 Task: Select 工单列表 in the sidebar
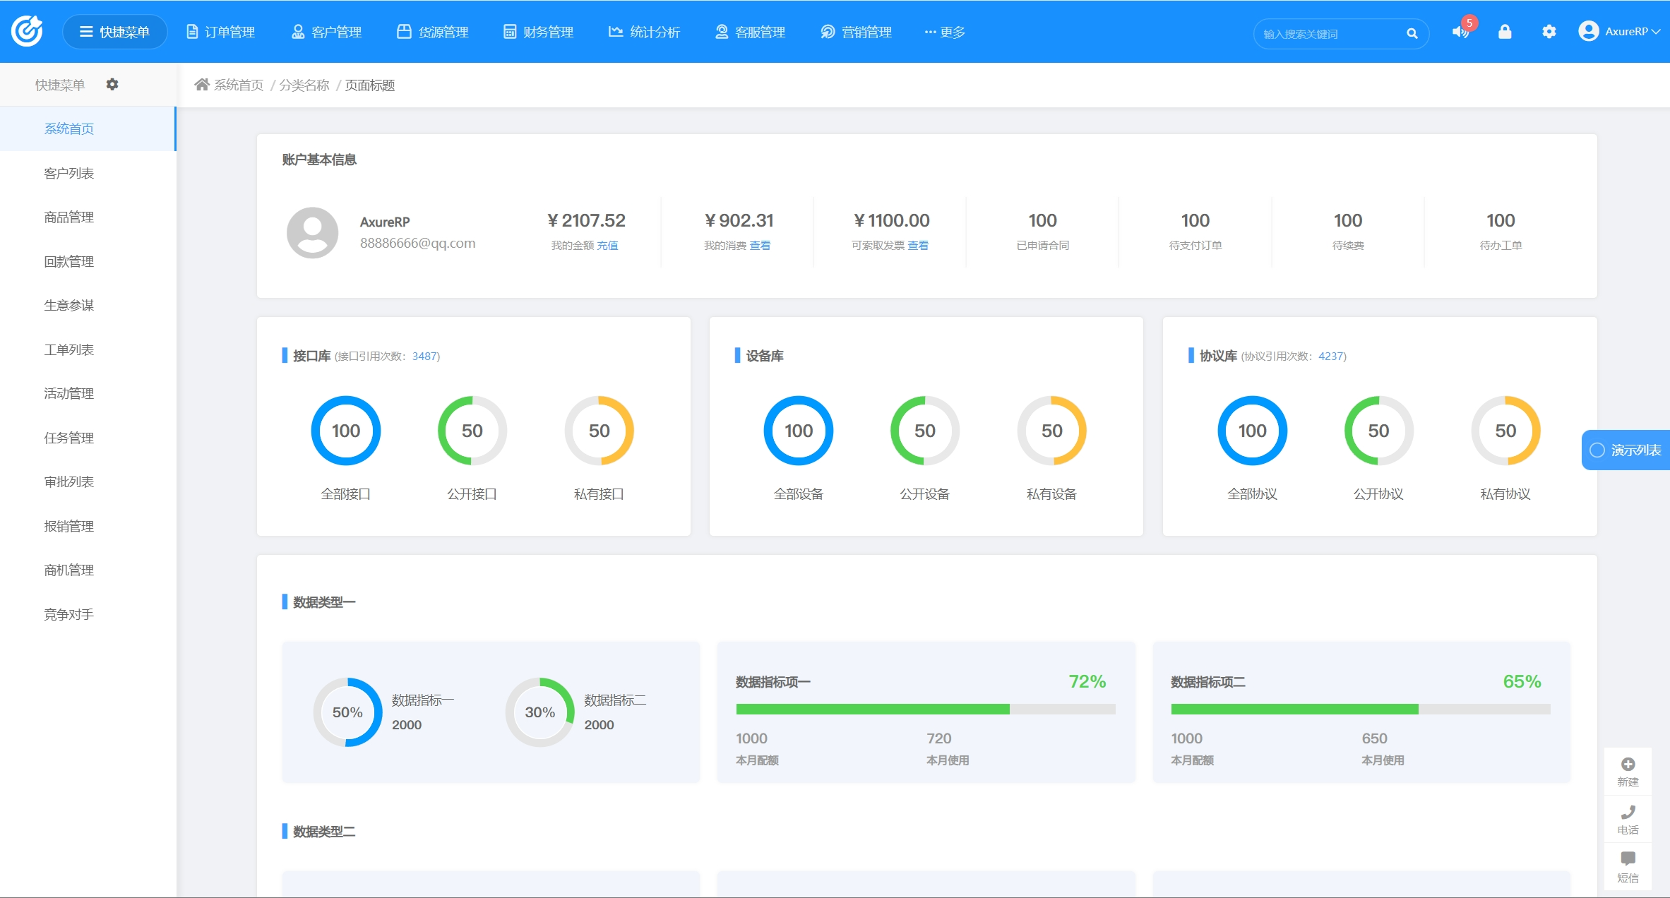click(88, 349)
